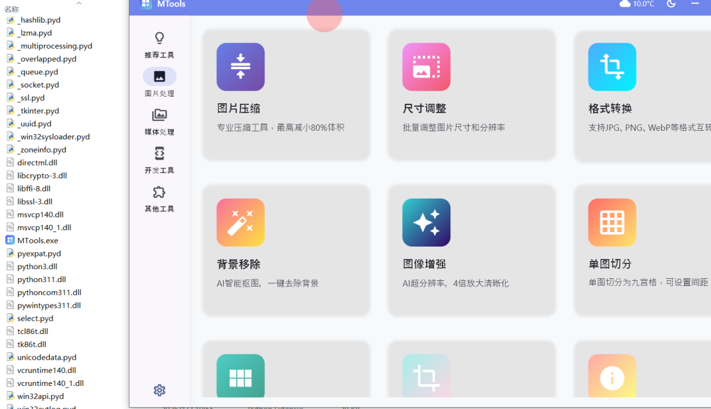
Task: Select the 图片处理 sidebar icon
Action: tap(159, 76)
